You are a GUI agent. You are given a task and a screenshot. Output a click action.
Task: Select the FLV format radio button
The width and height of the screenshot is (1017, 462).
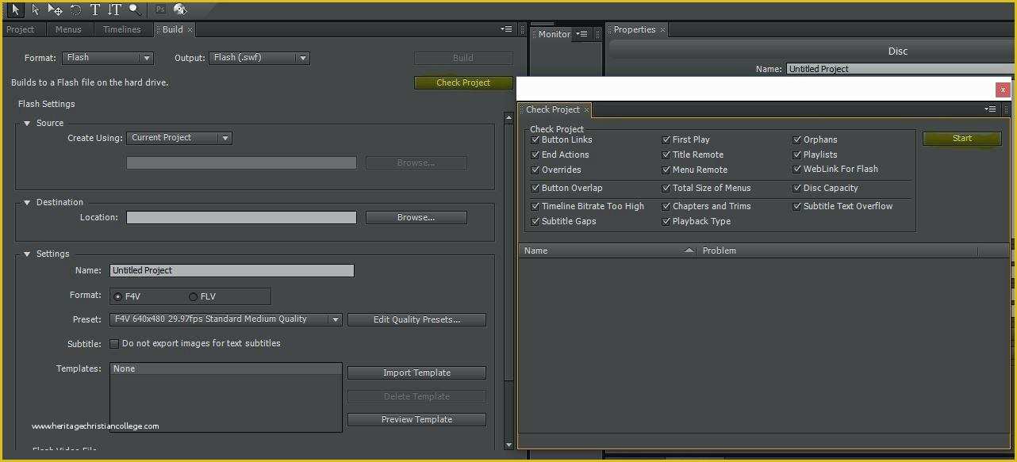point(193,296)
